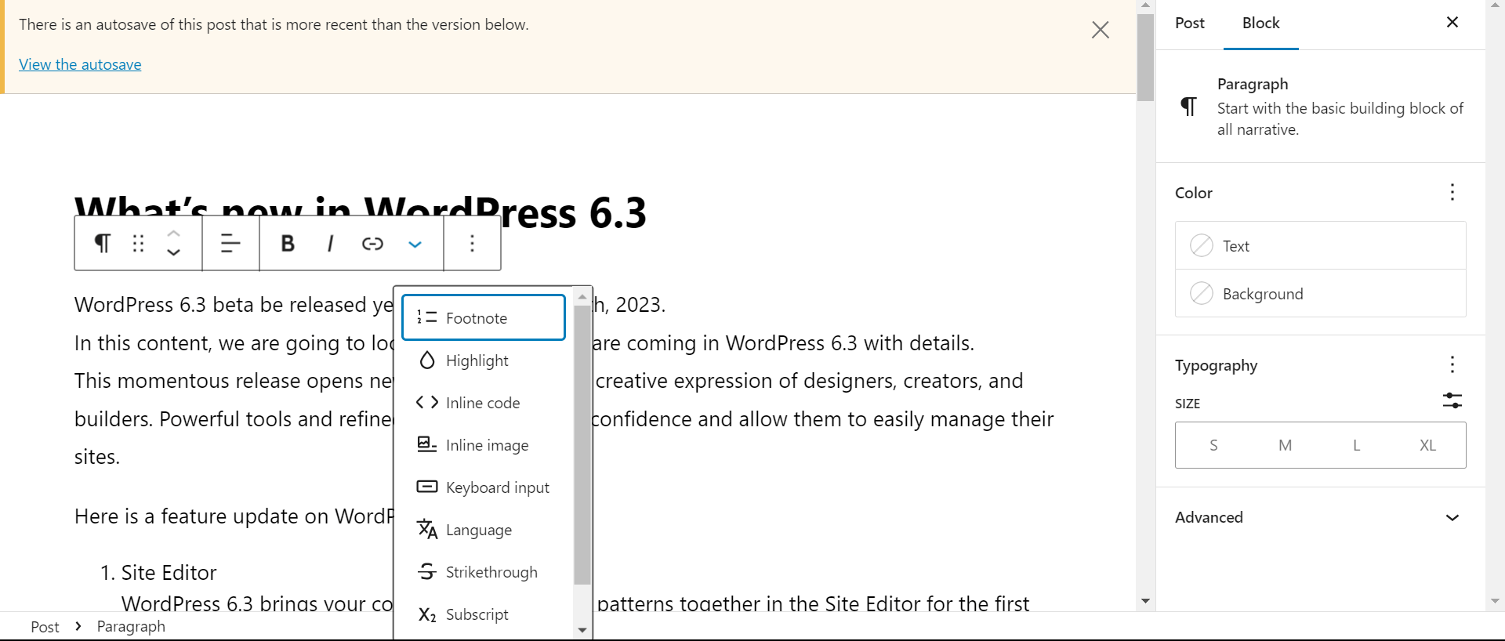Viewport: 1505px width, 641px height.
Task: Collapse the More rich text controls dropdown
Action: [x=415, y=244]
